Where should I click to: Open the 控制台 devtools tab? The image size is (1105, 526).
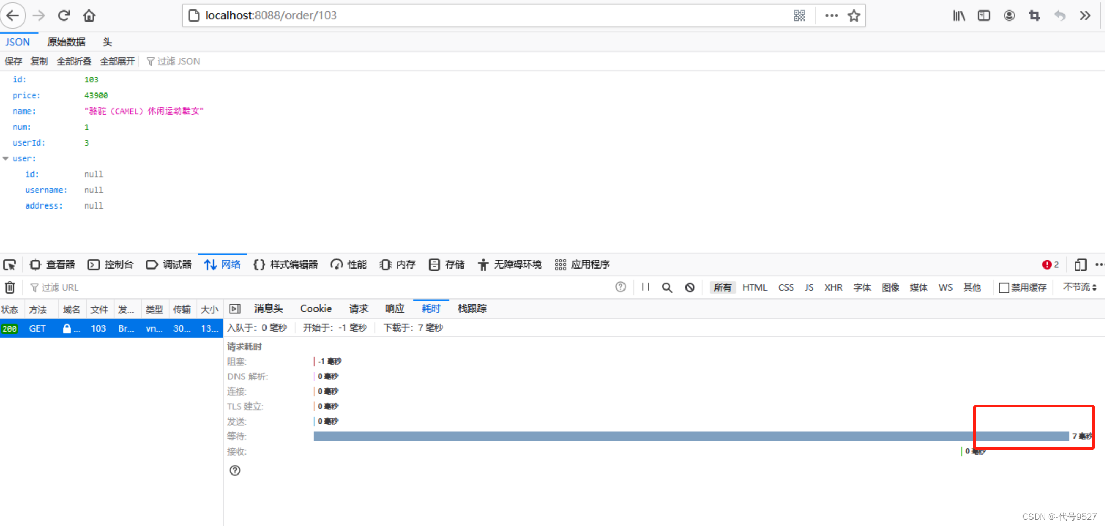[110, 264]
